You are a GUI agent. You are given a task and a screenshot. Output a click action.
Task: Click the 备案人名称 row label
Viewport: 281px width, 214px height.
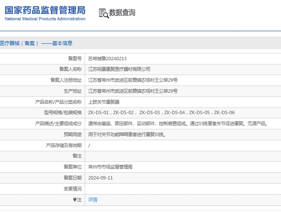(70, 69)
